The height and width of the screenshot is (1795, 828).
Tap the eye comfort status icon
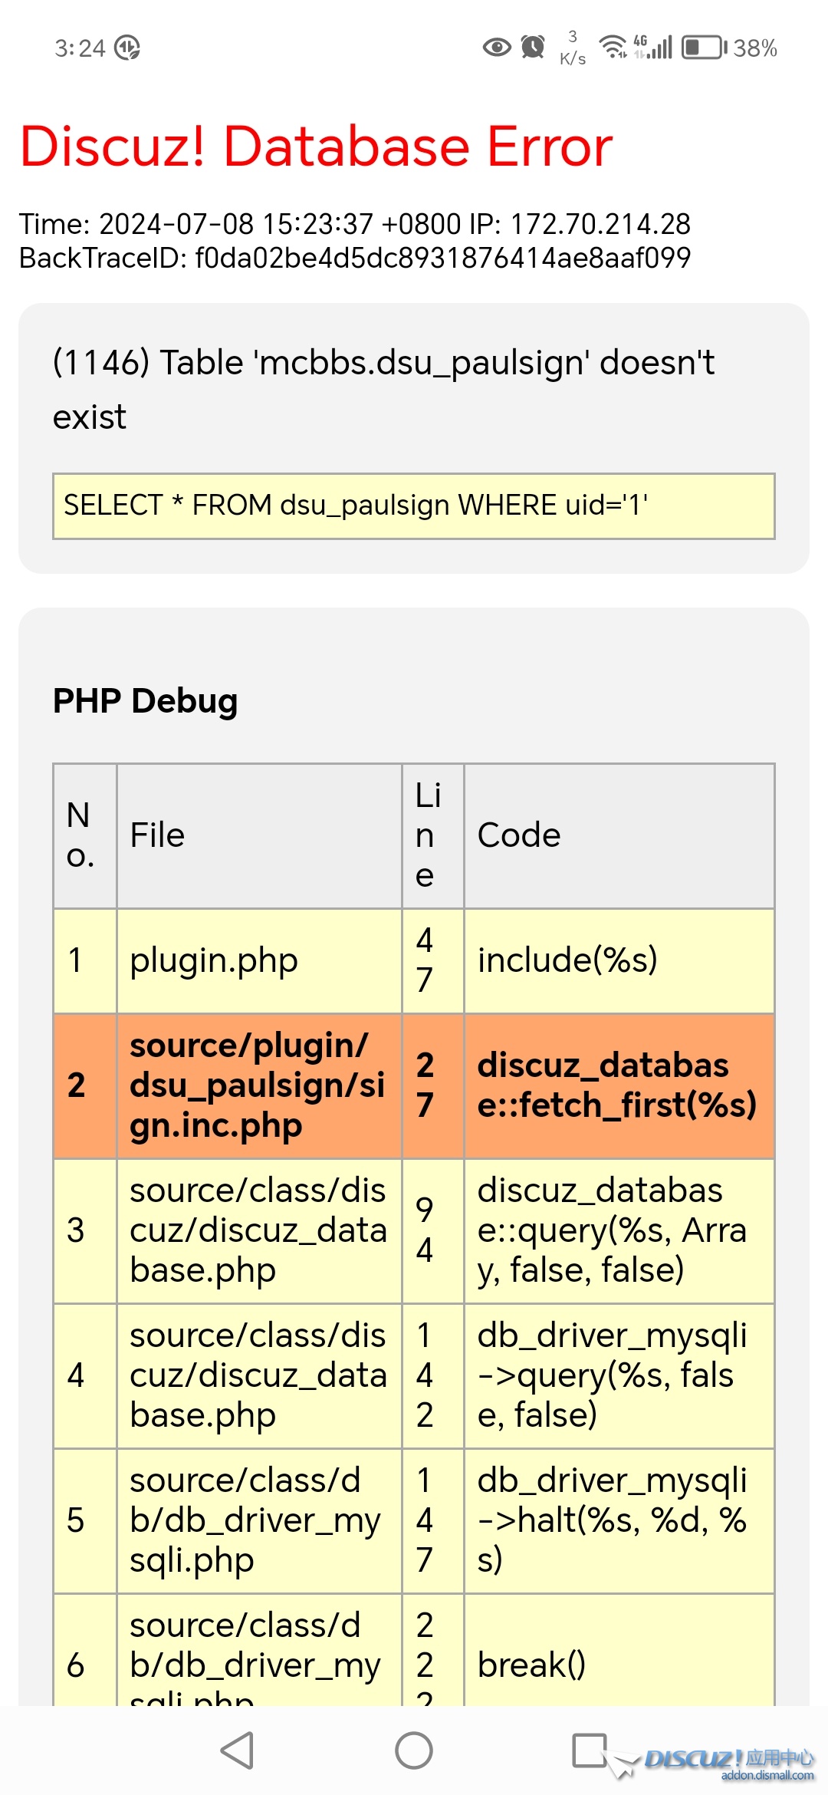[496, 48]
